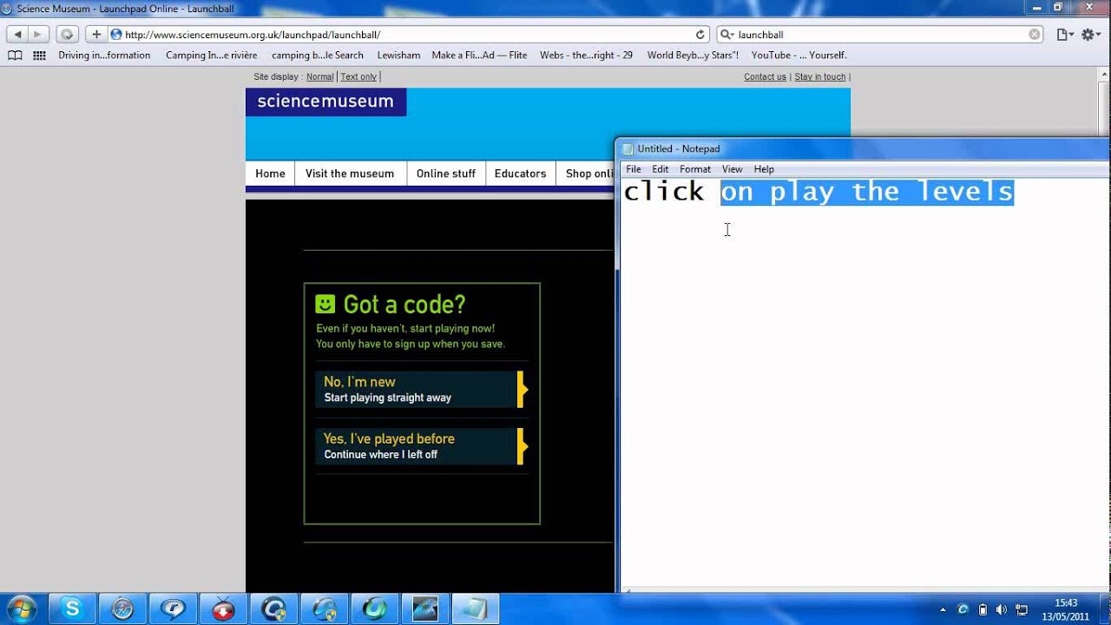Switch site display to Text only
Viewport: 1111px width, 625px height.
point(358,76)
